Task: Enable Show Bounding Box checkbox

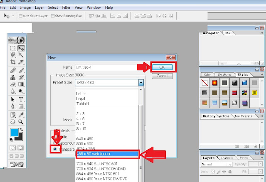Action: [x=53, y=16]
